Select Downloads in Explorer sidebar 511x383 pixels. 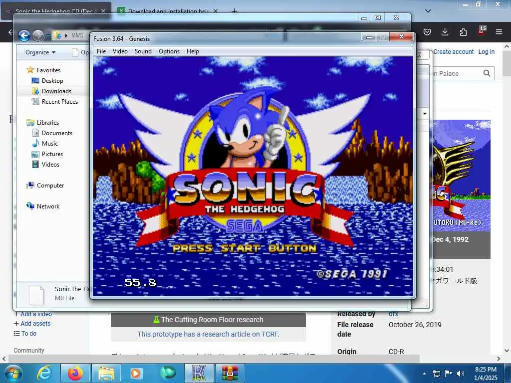[x=56, y=91]
